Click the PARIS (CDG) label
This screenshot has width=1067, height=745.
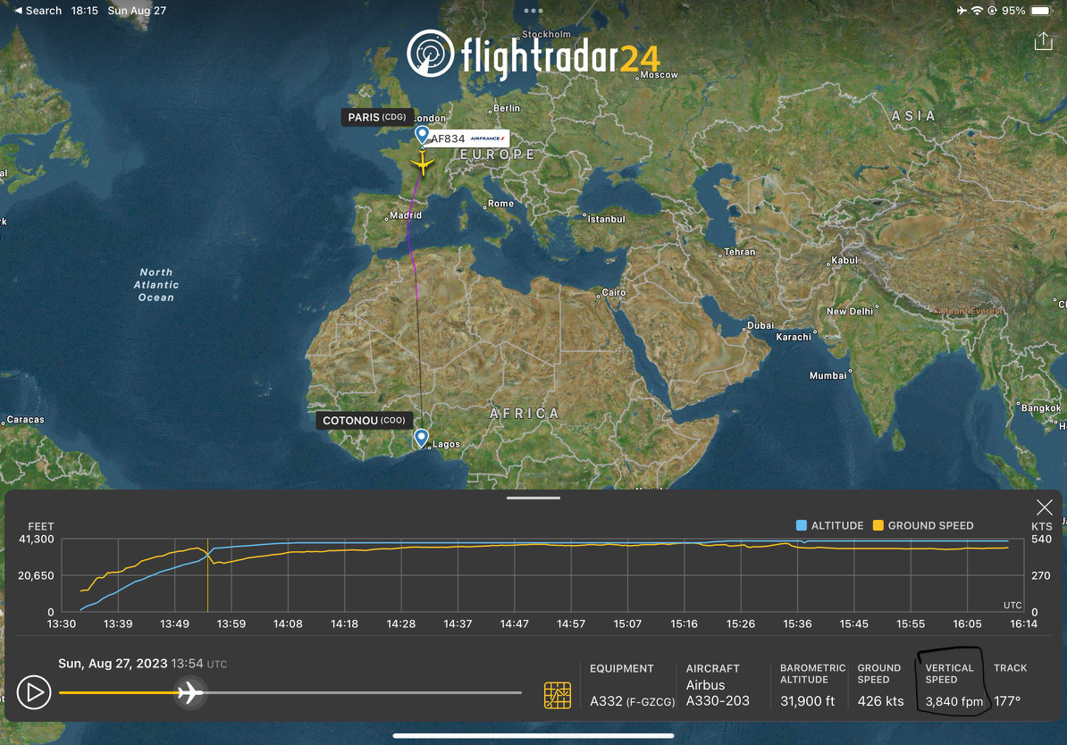coord(377,117)
